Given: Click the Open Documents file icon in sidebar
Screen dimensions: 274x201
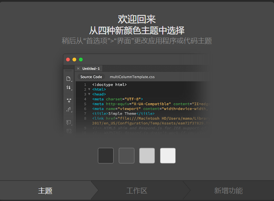Looking at the screenshot, I should pyautogui.click(x=68, y=79).
